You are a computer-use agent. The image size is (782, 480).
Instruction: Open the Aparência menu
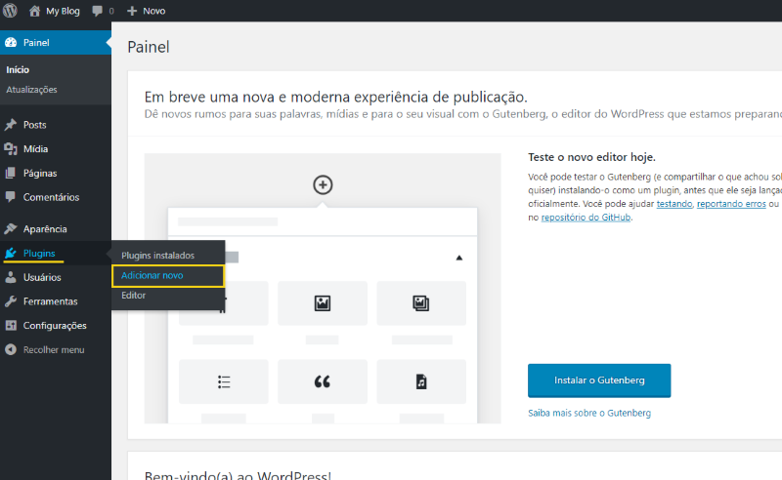[45, 228]
